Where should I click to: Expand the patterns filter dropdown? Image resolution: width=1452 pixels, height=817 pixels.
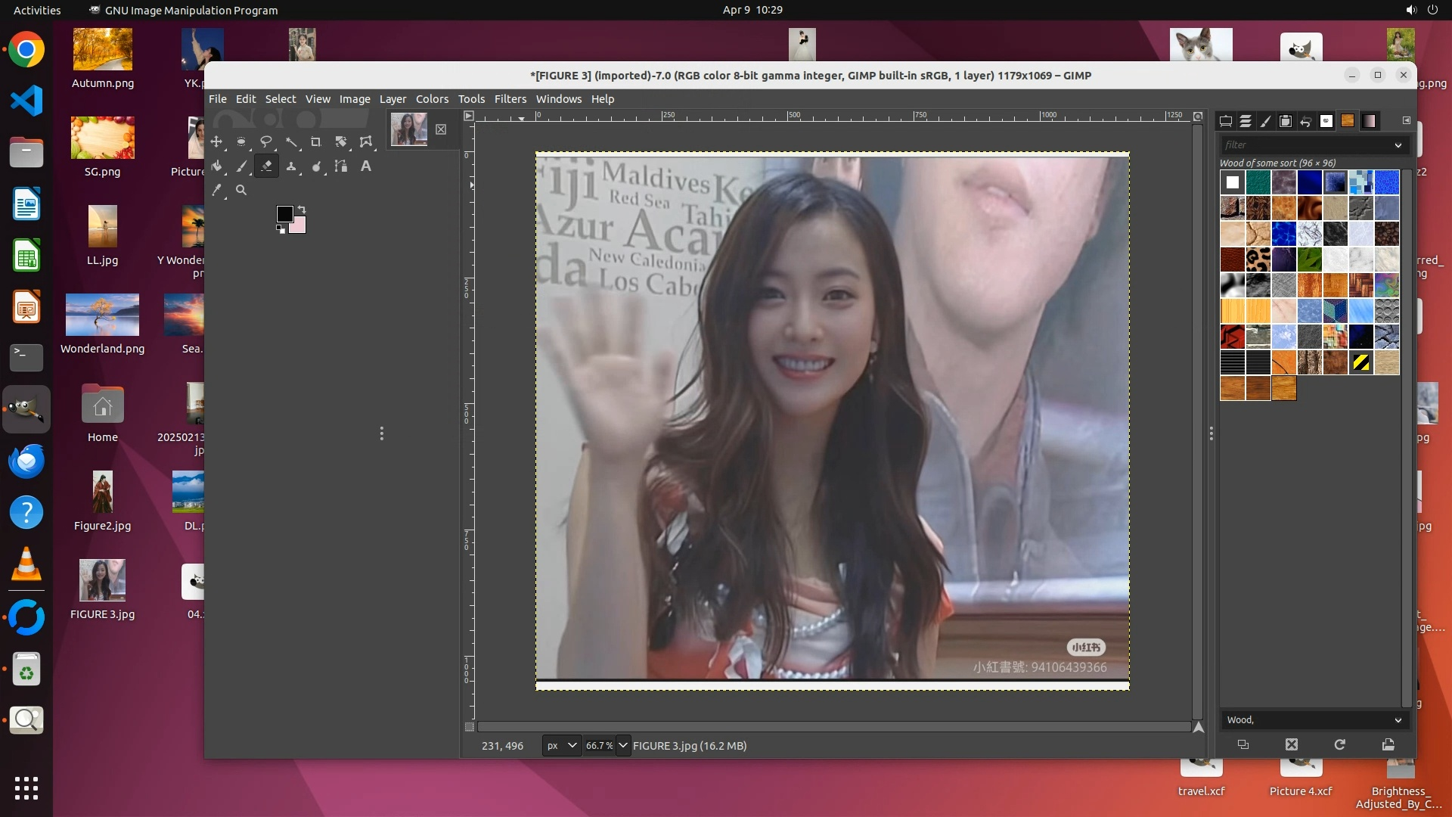coord(1398,145)
